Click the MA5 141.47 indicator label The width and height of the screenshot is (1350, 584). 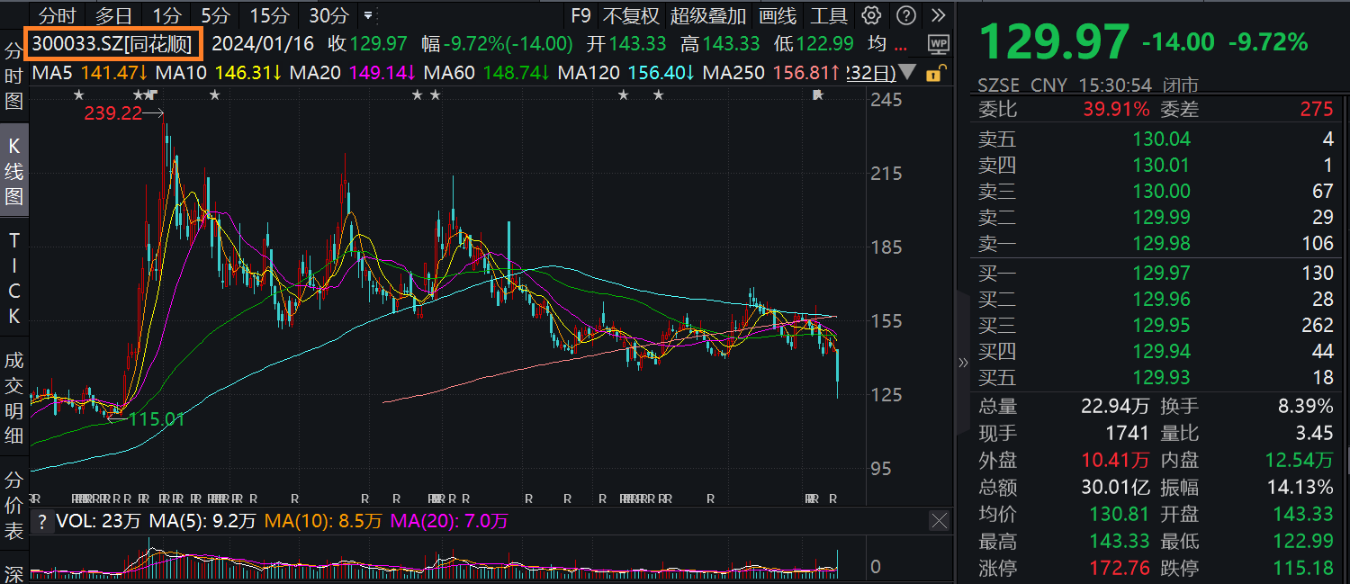91,72
